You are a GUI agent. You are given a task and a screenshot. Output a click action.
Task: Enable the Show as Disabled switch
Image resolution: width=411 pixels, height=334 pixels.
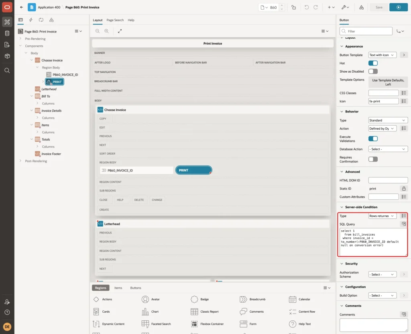click(x=373, y=71)
